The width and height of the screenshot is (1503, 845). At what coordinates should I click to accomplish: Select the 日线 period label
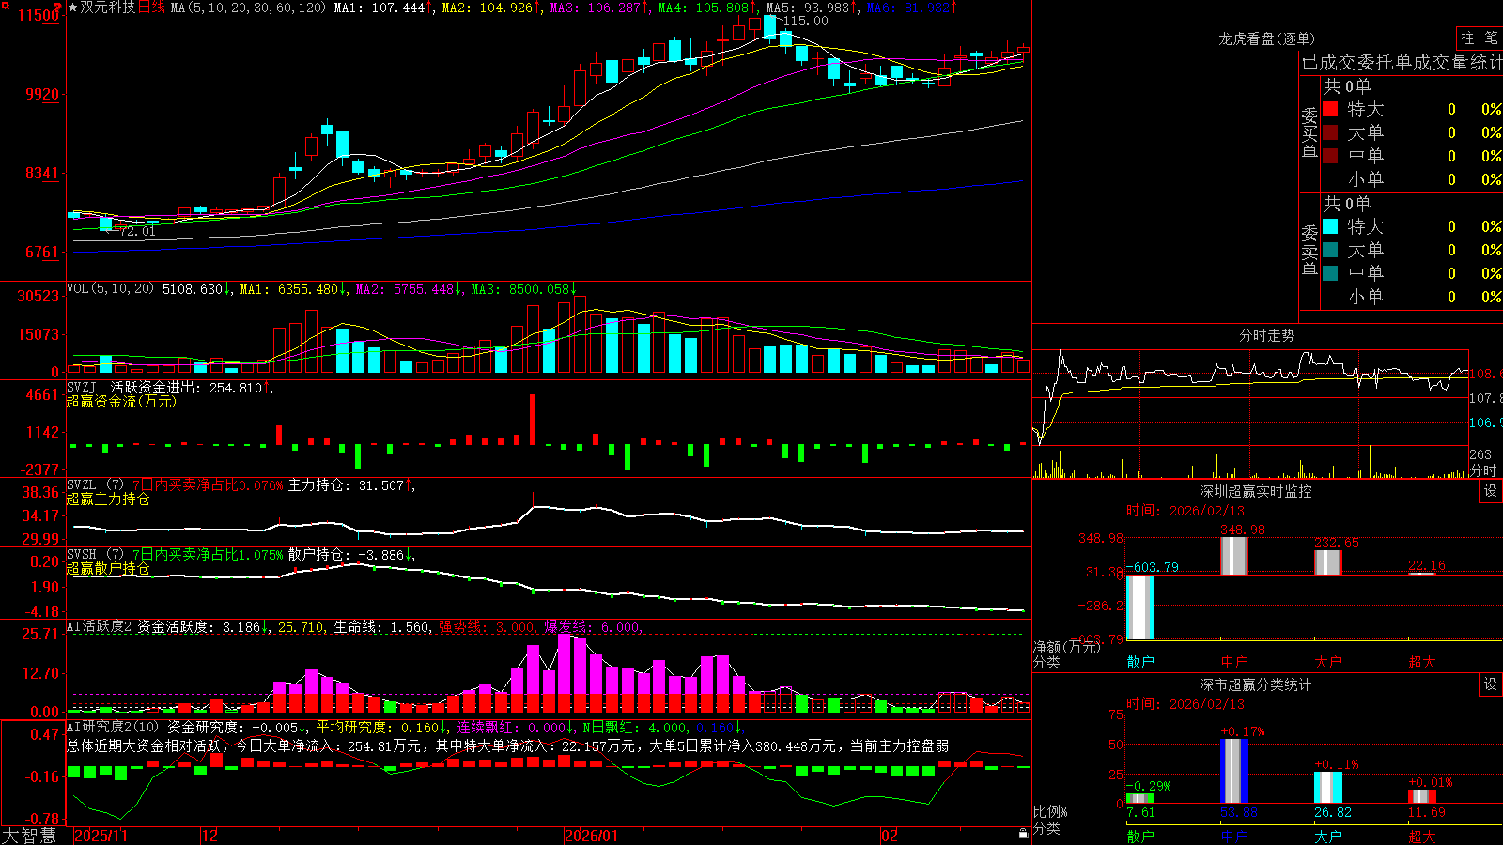(152, 8)
